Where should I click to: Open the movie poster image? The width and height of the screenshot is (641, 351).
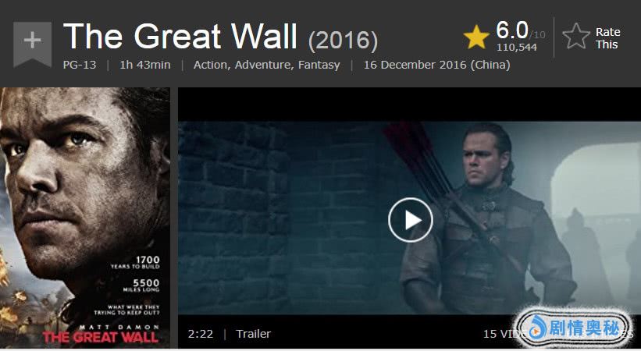(85, 218)
